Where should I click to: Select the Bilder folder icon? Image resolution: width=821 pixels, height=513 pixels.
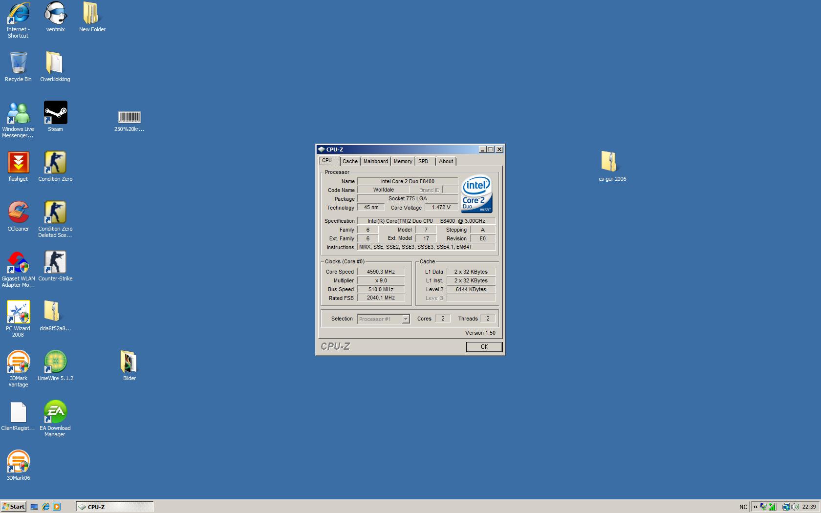pyautogui.click(x=129, y=365)
